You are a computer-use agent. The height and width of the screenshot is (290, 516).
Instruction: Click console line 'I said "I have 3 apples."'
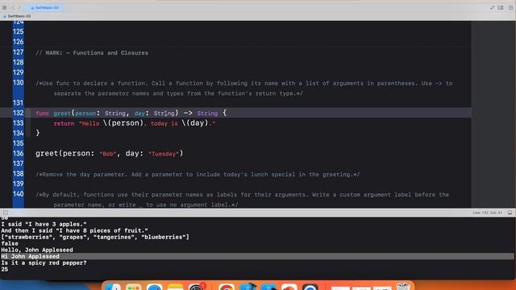coord(44,224)
